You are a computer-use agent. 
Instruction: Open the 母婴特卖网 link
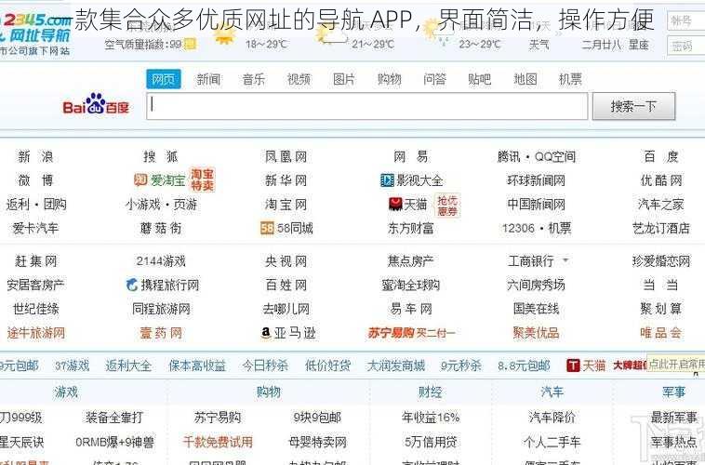[317, 442]
